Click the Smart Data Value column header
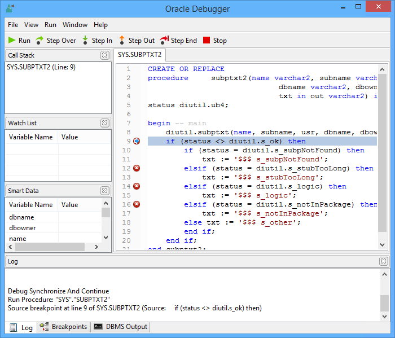Image resolution: width=395 pixels, height=338 pixels. [x=80, y=205]
